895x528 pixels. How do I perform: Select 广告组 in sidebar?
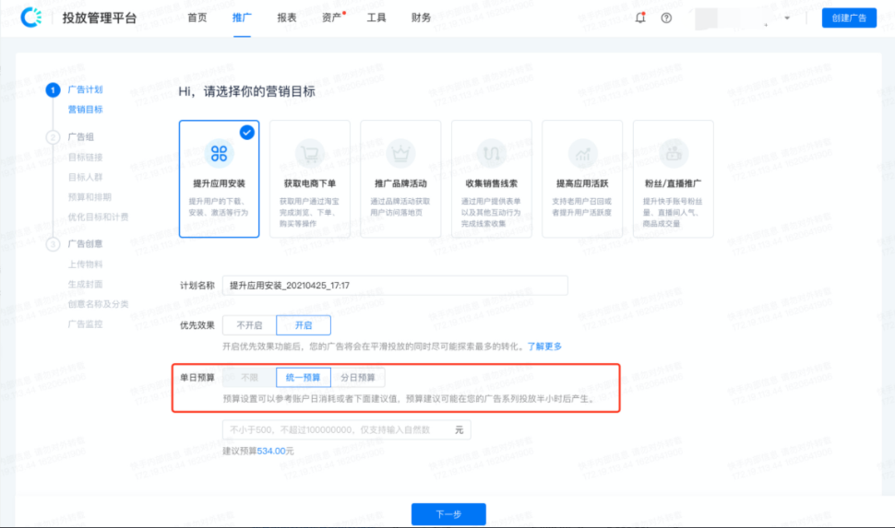point(81,137)
